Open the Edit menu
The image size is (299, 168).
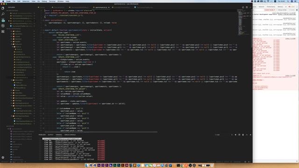pos(19,1)
